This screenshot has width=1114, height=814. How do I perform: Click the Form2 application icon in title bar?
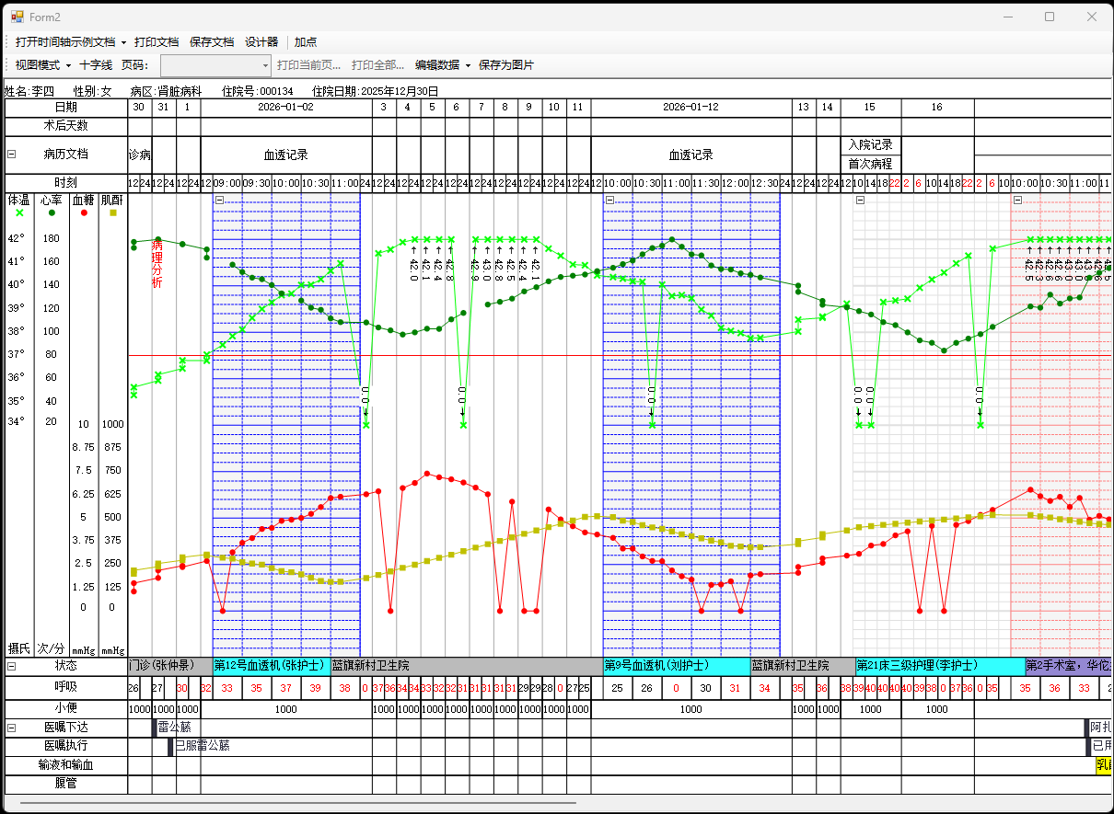click(x=17, y=17)
